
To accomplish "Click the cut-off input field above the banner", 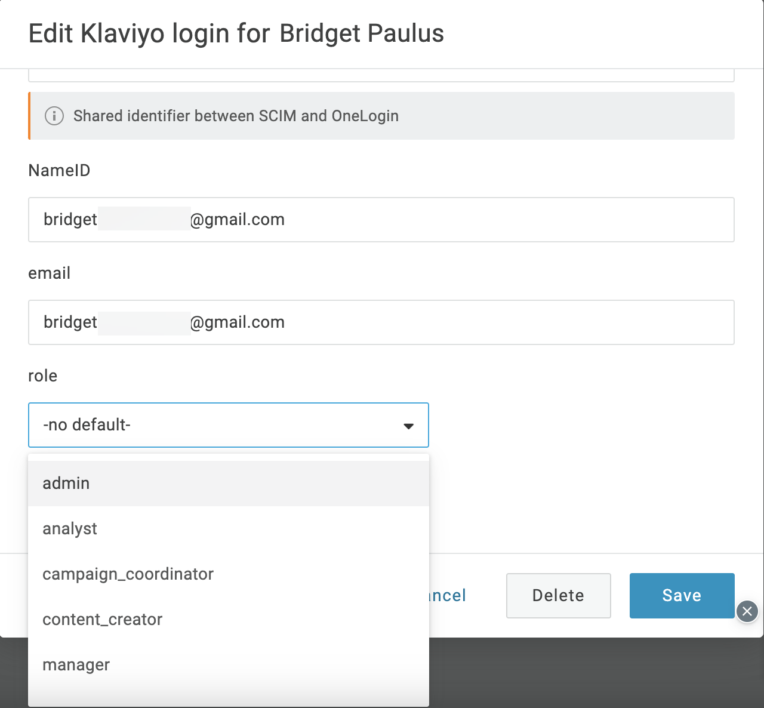I will (x=381, y=76).
